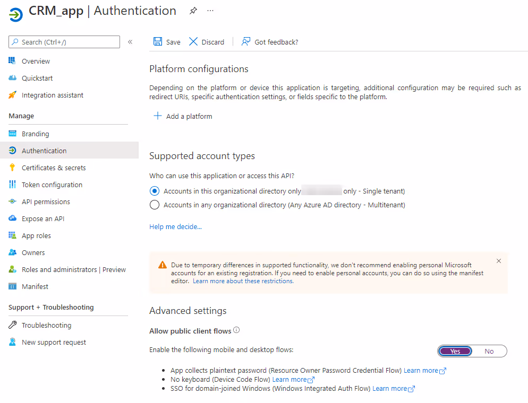Select the Multitenant accounts radio option
Image resolution: width=528 pixels, height=403 pixels.
click(x=155, y=205)
